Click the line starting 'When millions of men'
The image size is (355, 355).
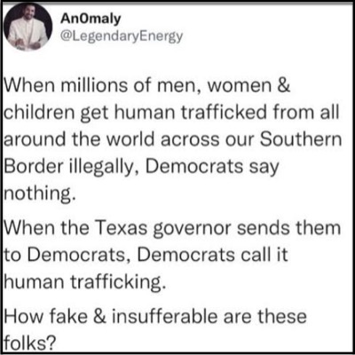146,85
